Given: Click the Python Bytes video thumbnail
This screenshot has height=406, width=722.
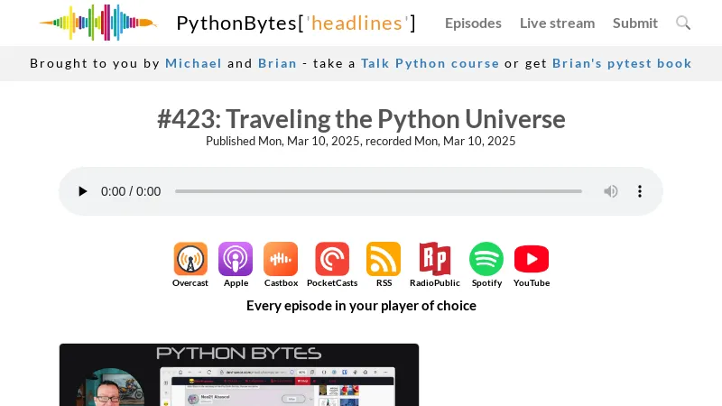Looking at the screenshot, I should point(239,374).
